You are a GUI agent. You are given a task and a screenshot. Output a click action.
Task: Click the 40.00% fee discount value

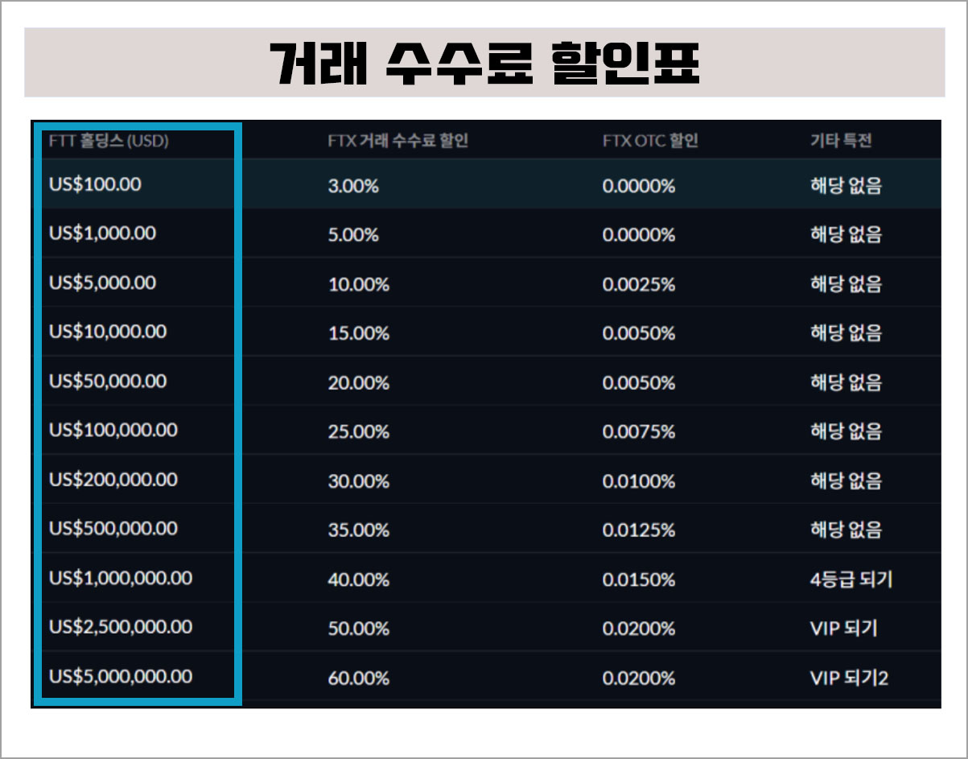pos(359,580)
